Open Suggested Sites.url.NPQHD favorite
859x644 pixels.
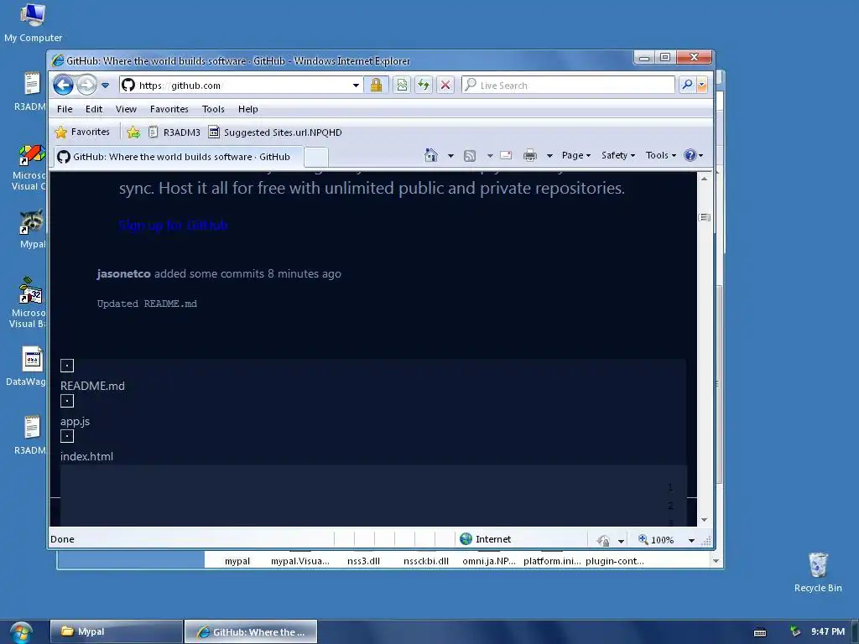(275, 132)
